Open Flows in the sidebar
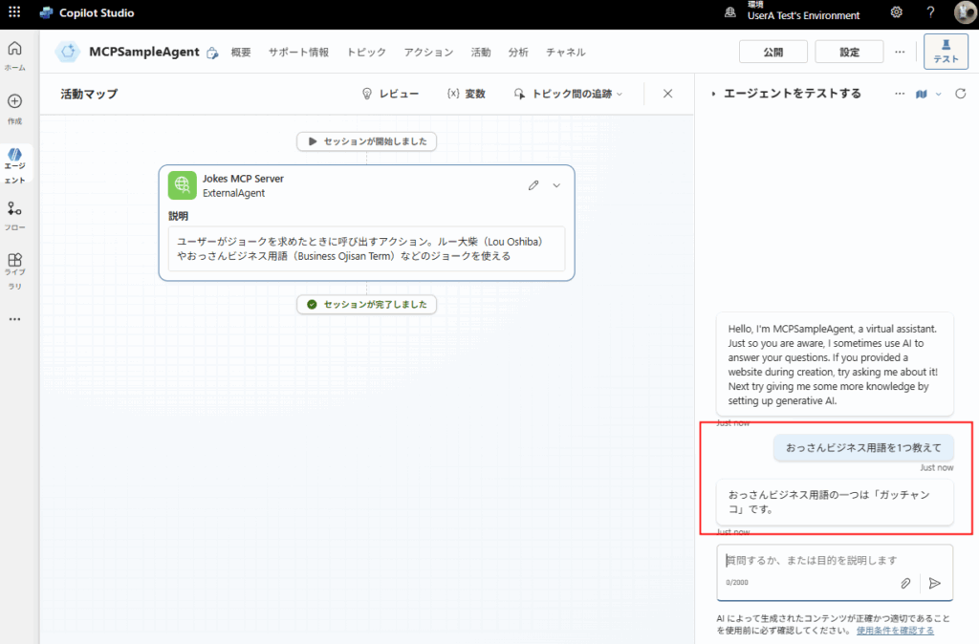 (15, 215)
